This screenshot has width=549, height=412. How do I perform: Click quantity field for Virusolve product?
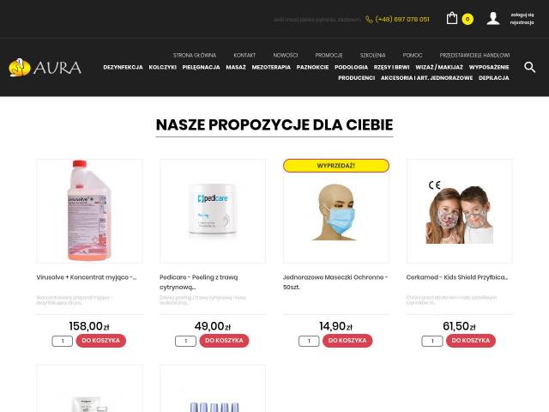[x=63, y=341]
